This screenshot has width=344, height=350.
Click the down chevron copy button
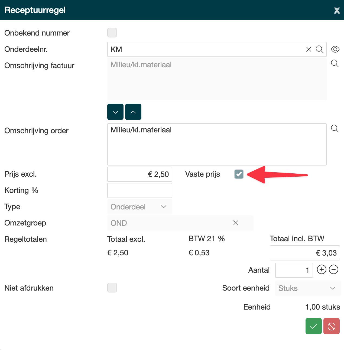pyautogui.click(x=115, y=112)
